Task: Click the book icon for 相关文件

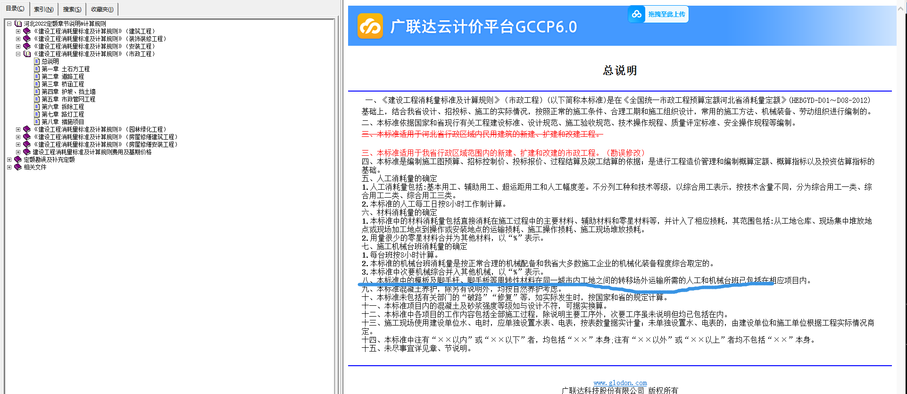Action: click(18, 167)
